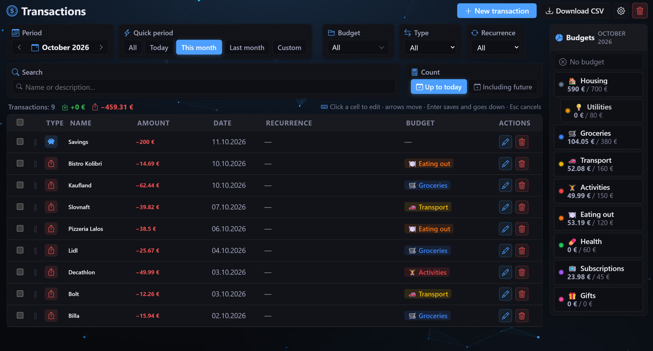Open the settings gear icon

point(621,11)
